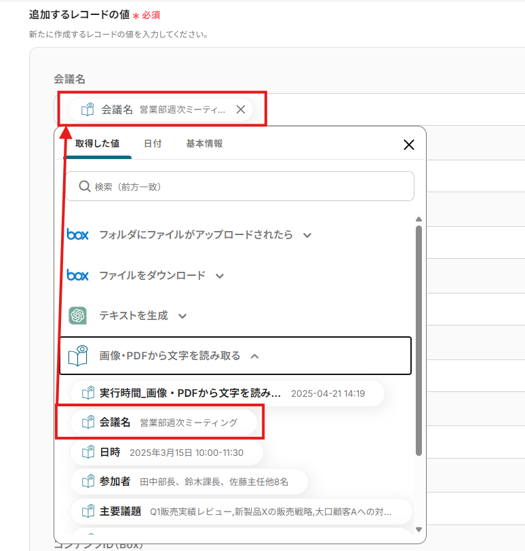Select the 参加者 田中部長 value
This screenshot has width=525, height=551.
tap(189, 482)
